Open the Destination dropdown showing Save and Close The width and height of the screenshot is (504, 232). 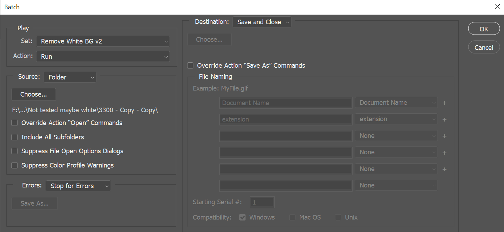pos(261,22)
